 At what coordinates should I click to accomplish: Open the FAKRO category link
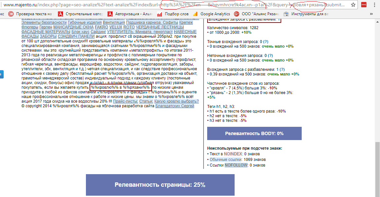(101, 27)
